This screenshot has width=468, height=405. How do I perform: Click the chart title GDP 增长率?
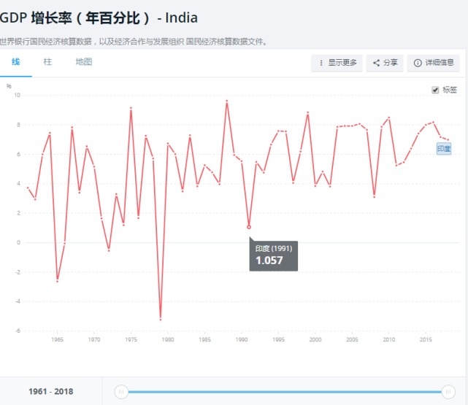(x=99, y=18)
